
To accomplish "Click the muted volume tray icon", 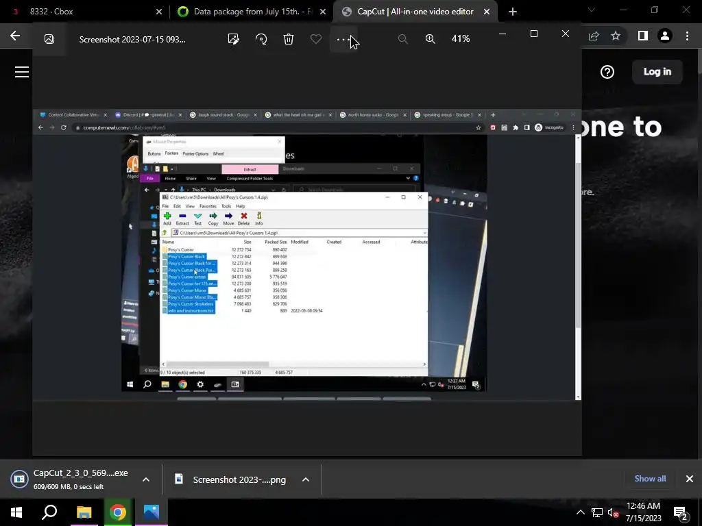I will [x=614, y=512].
